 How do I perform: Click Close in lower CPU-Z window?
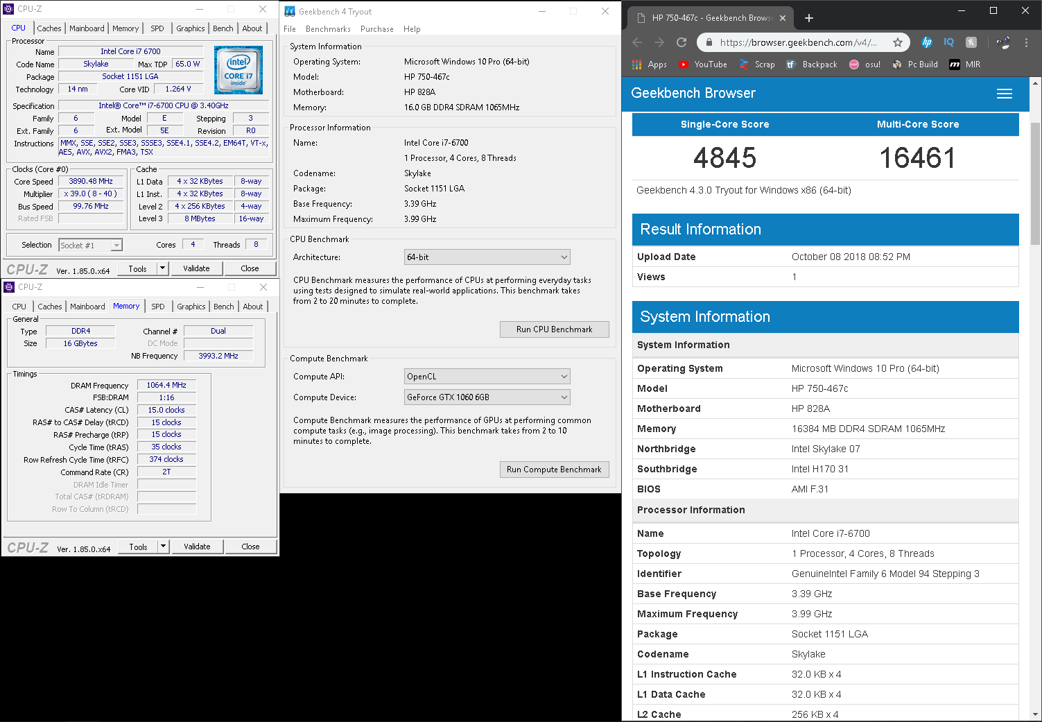[250, 547]
